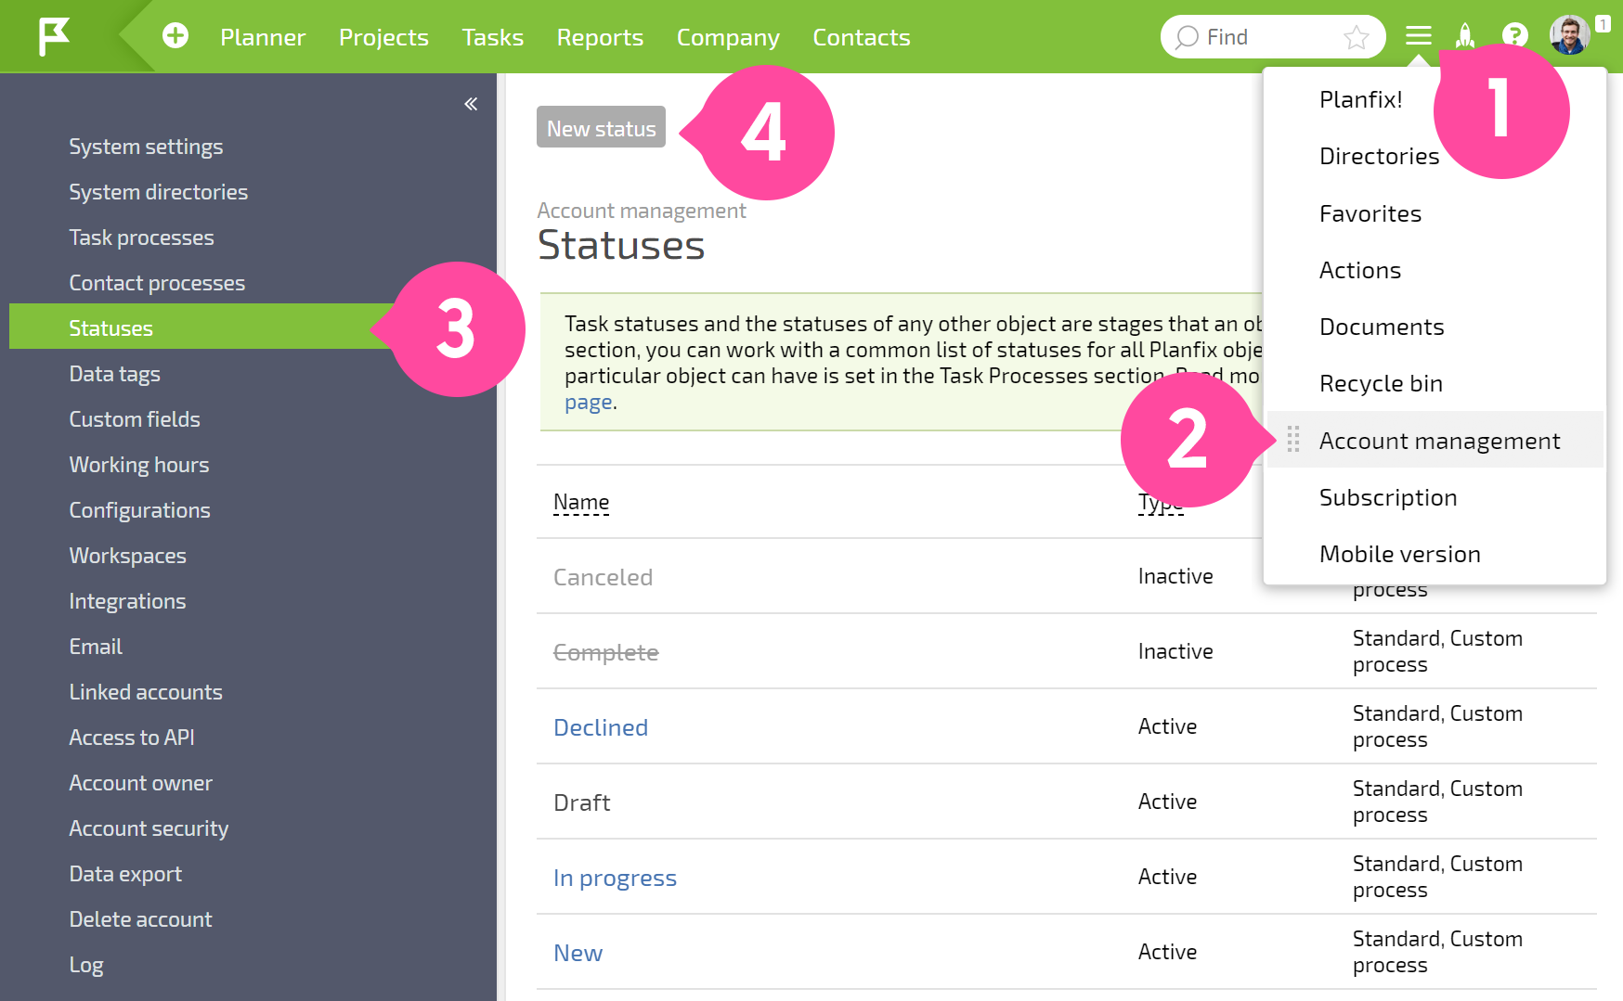Click the drag handle beside Account management
Screen dimensions: 1623x1001
click(1293, 440)
